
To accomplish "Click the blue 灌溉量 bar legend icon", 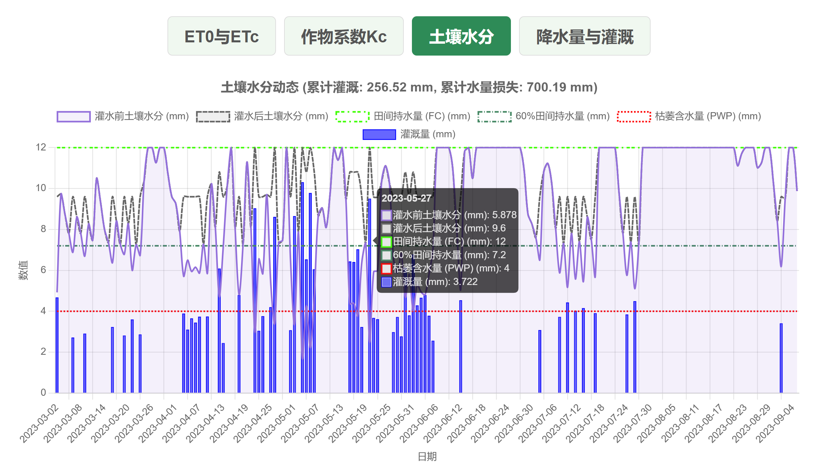I will tap(379, 134).
